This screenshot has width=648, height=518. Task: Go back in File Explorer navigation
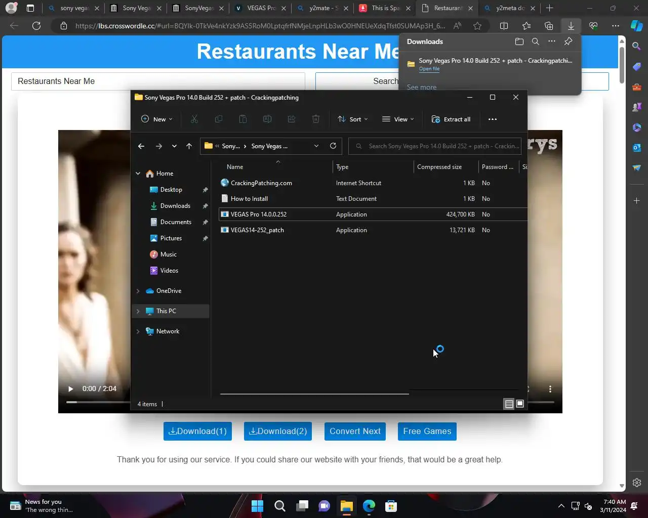click(x=141, y=146)
